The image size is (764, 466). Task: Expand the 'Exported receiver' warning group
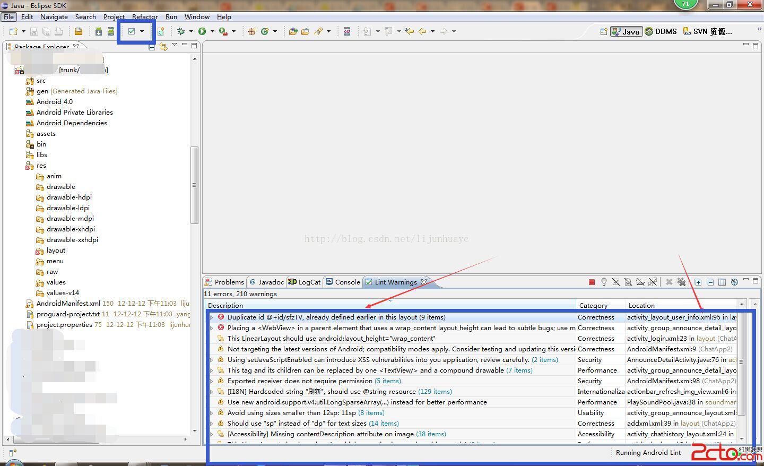tap(212, 381)
